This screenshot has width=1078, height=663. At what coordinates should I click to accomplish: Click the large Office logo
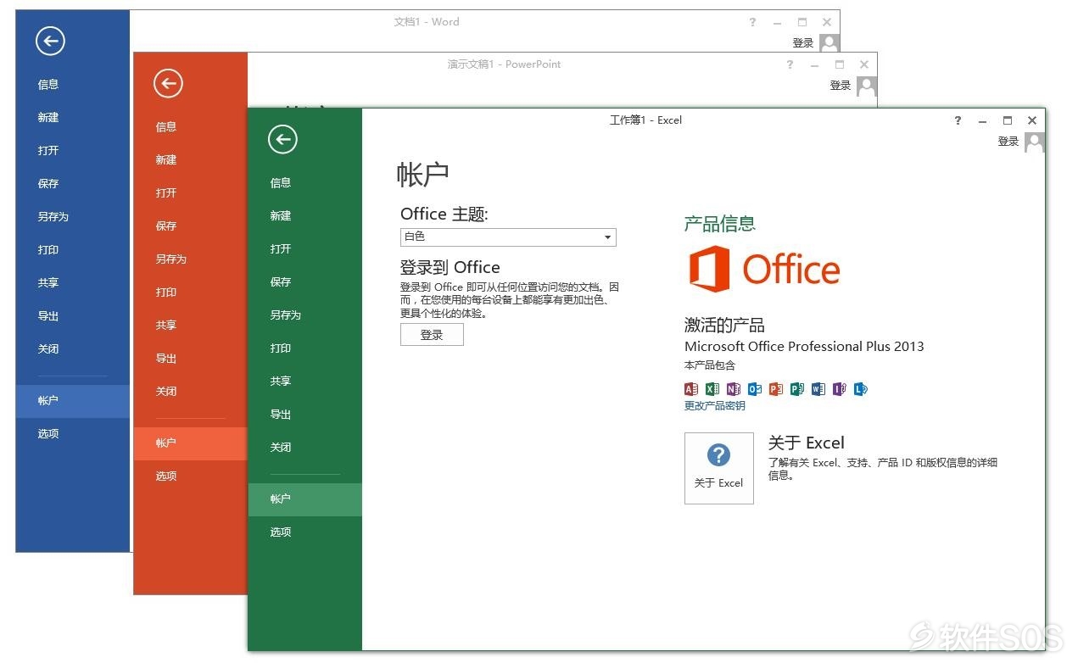pyautogui.click(x=764, y=269)
